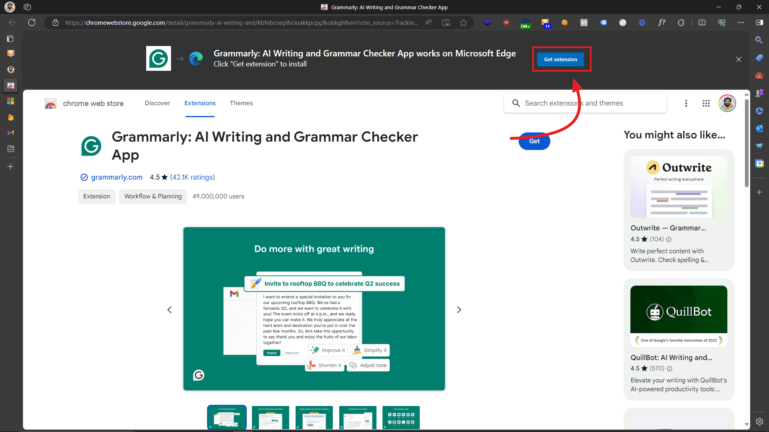Open the Google account avatar

coord(727,103)
